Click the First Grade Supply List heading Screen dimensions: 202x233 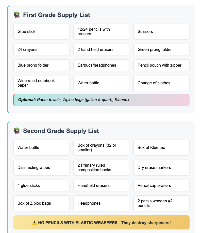[57, 15]
